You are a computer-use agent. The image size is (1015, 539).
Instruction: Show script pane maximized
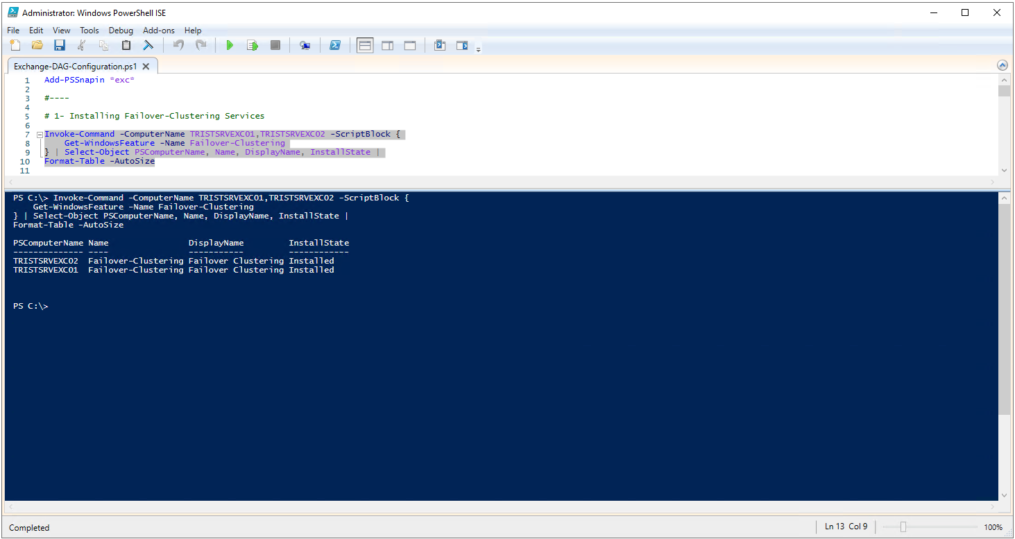click(x=410, y=46)
